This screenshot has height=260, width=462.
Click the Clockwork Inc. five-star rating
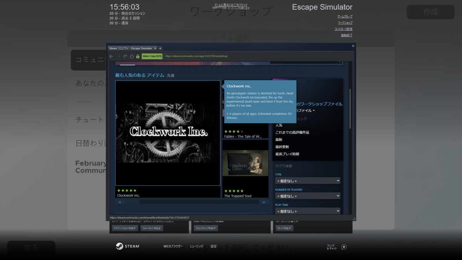pos(127,190)
